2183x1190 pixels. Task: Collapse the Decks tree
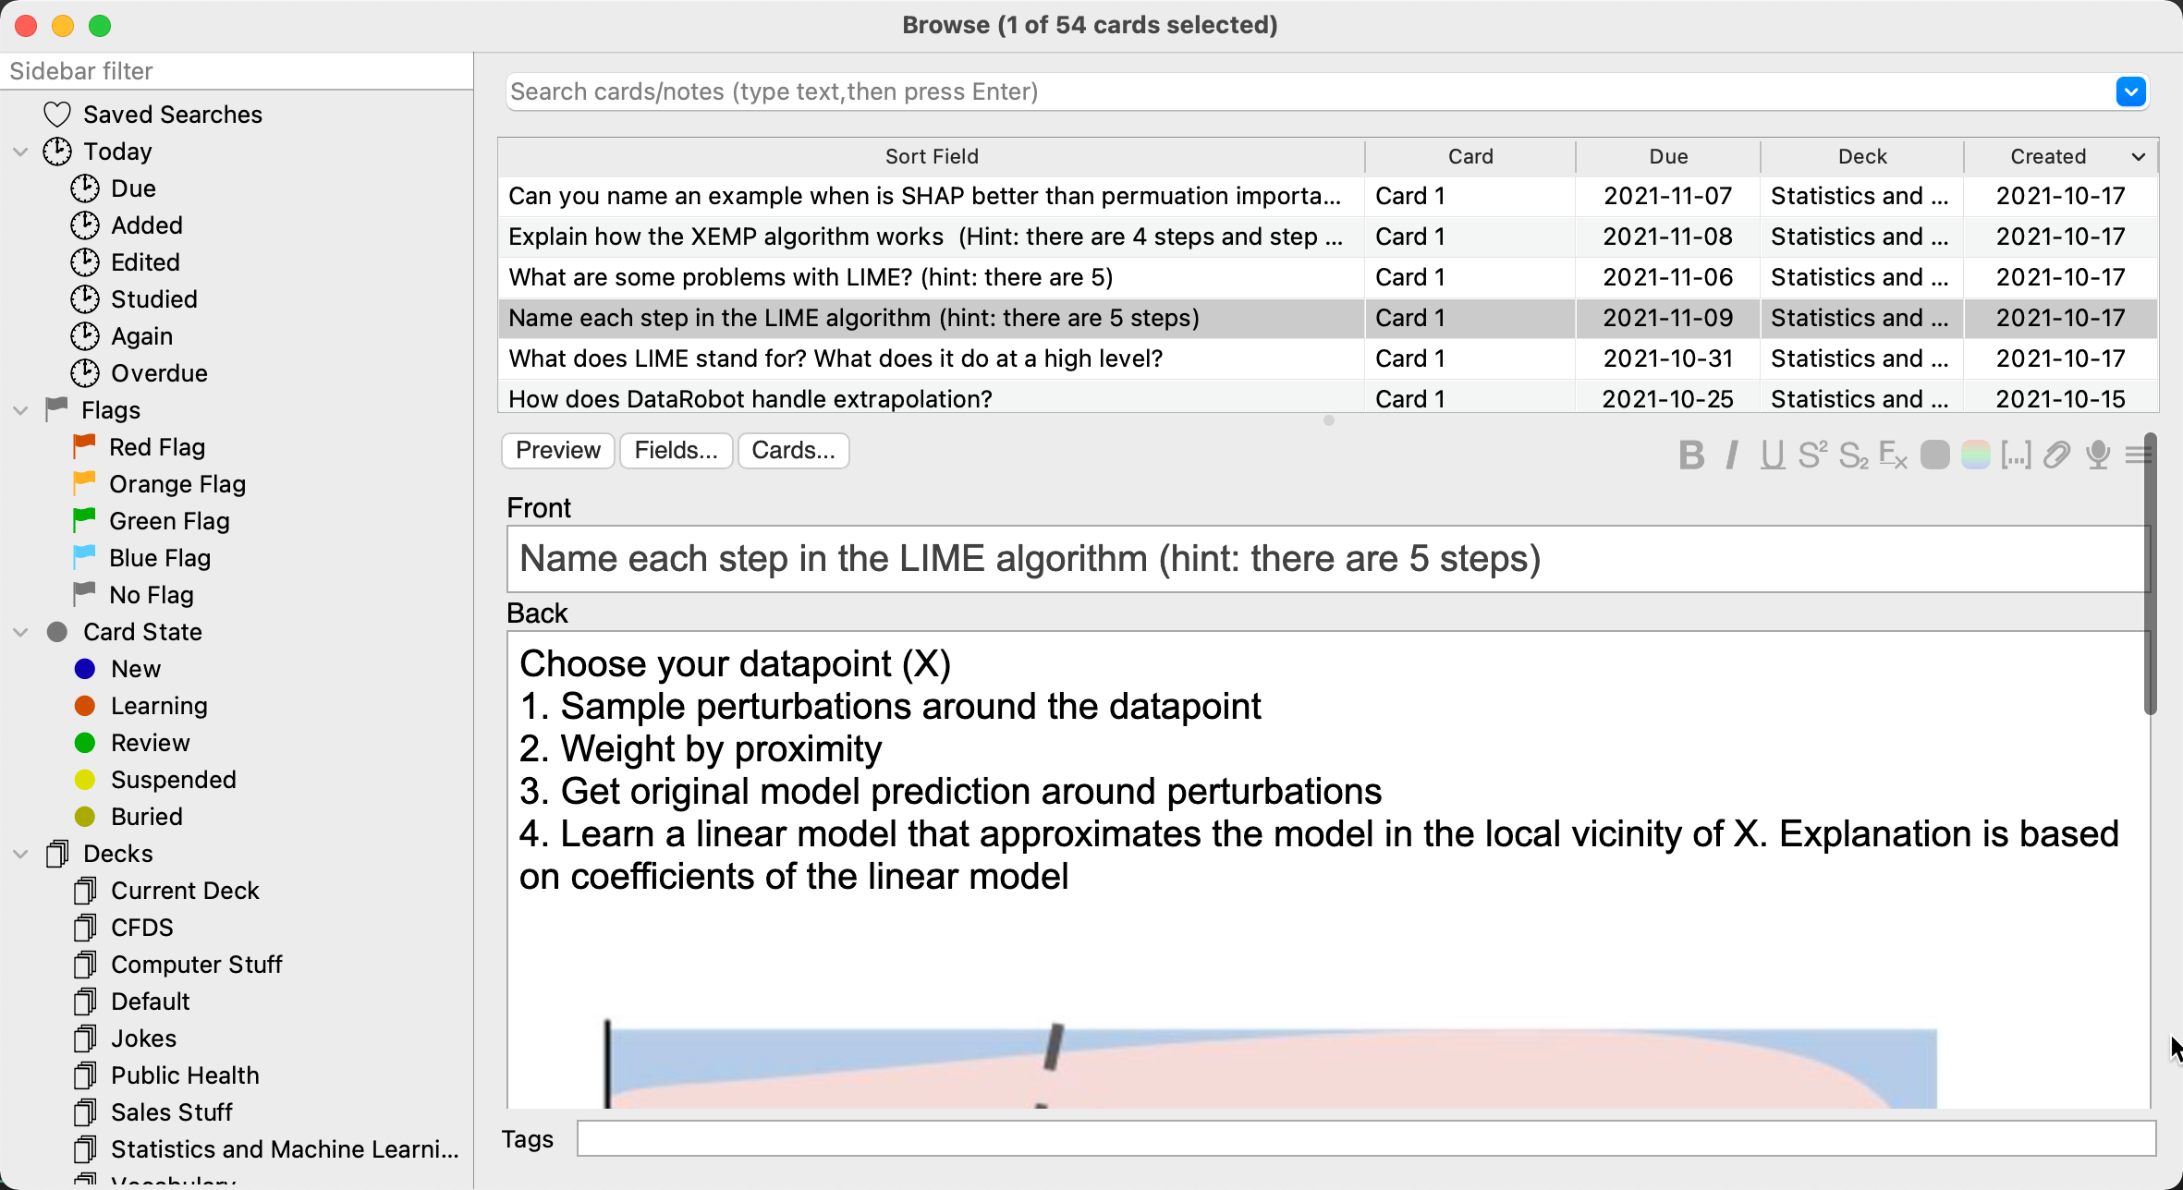click(20, 854)
